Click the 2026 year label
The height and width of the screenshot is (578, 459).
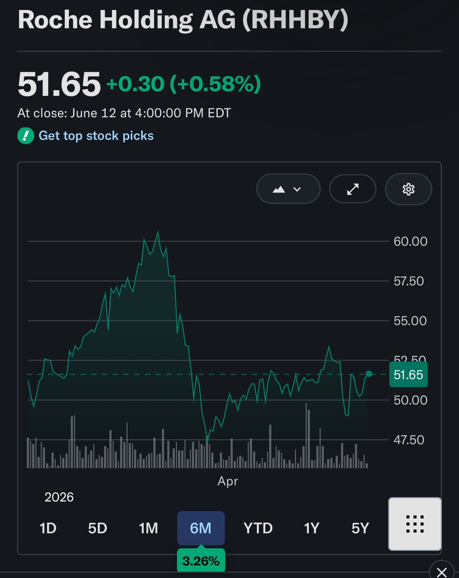click(59, 497)
